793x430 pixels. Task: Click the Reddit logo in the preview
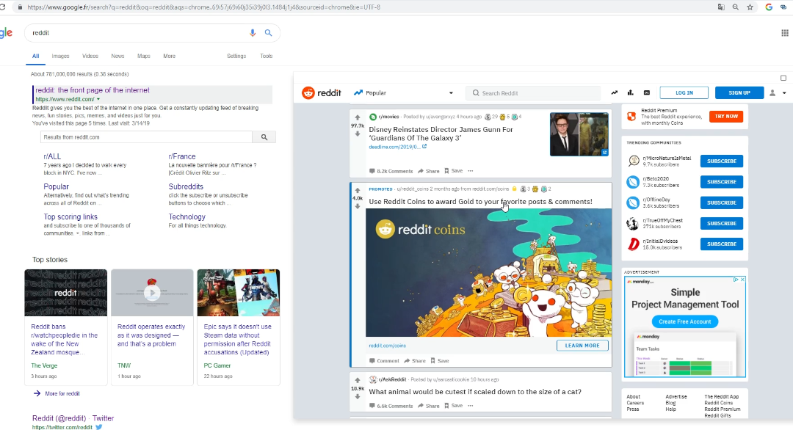click(x=322, y=93)
